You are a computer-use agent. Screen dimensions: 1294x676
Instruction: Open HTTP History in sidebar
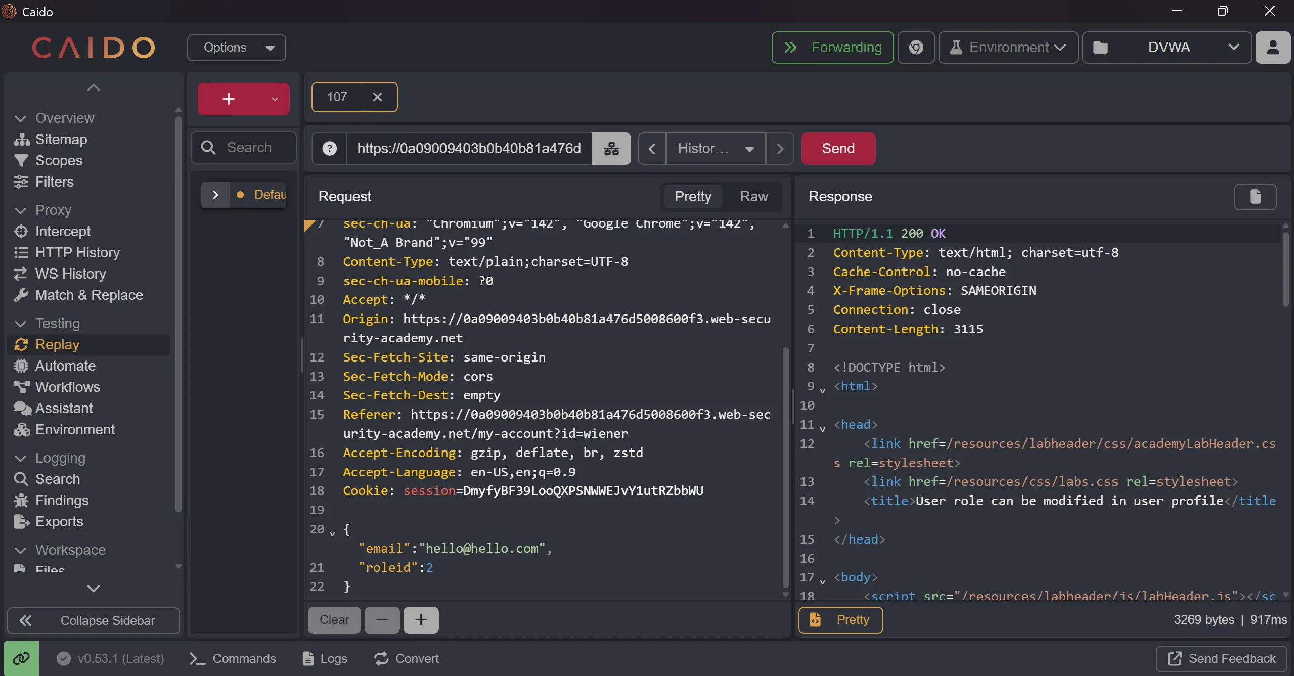77,252
